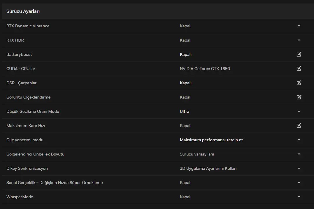Viewport: 314px width, 209px height.
Task: Edit the DSR - Çarpanlar setting
Action: [299, 83]
